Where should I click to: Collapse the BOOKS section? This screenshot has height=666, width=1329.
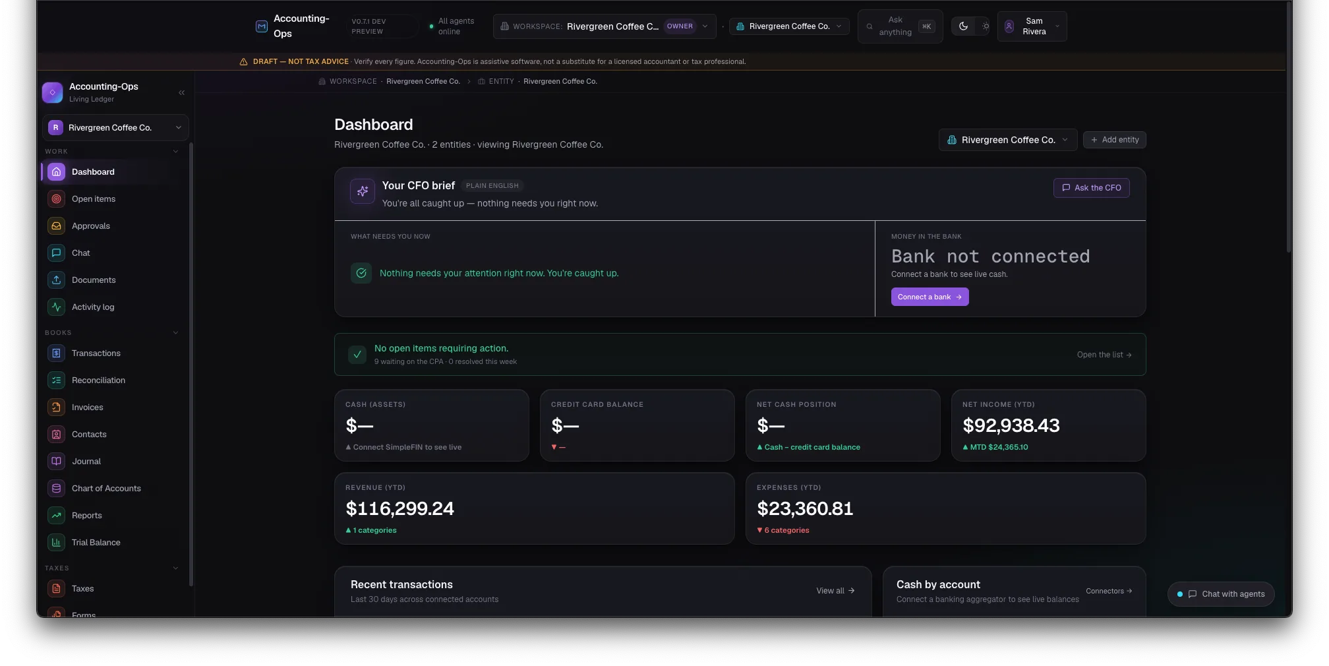click(x=175, y=332)
